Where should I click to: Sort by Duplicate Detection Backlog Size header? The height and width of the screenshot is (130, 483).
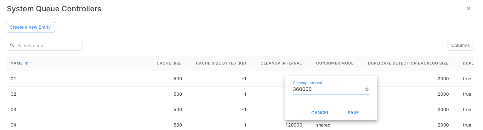[408, 63]
